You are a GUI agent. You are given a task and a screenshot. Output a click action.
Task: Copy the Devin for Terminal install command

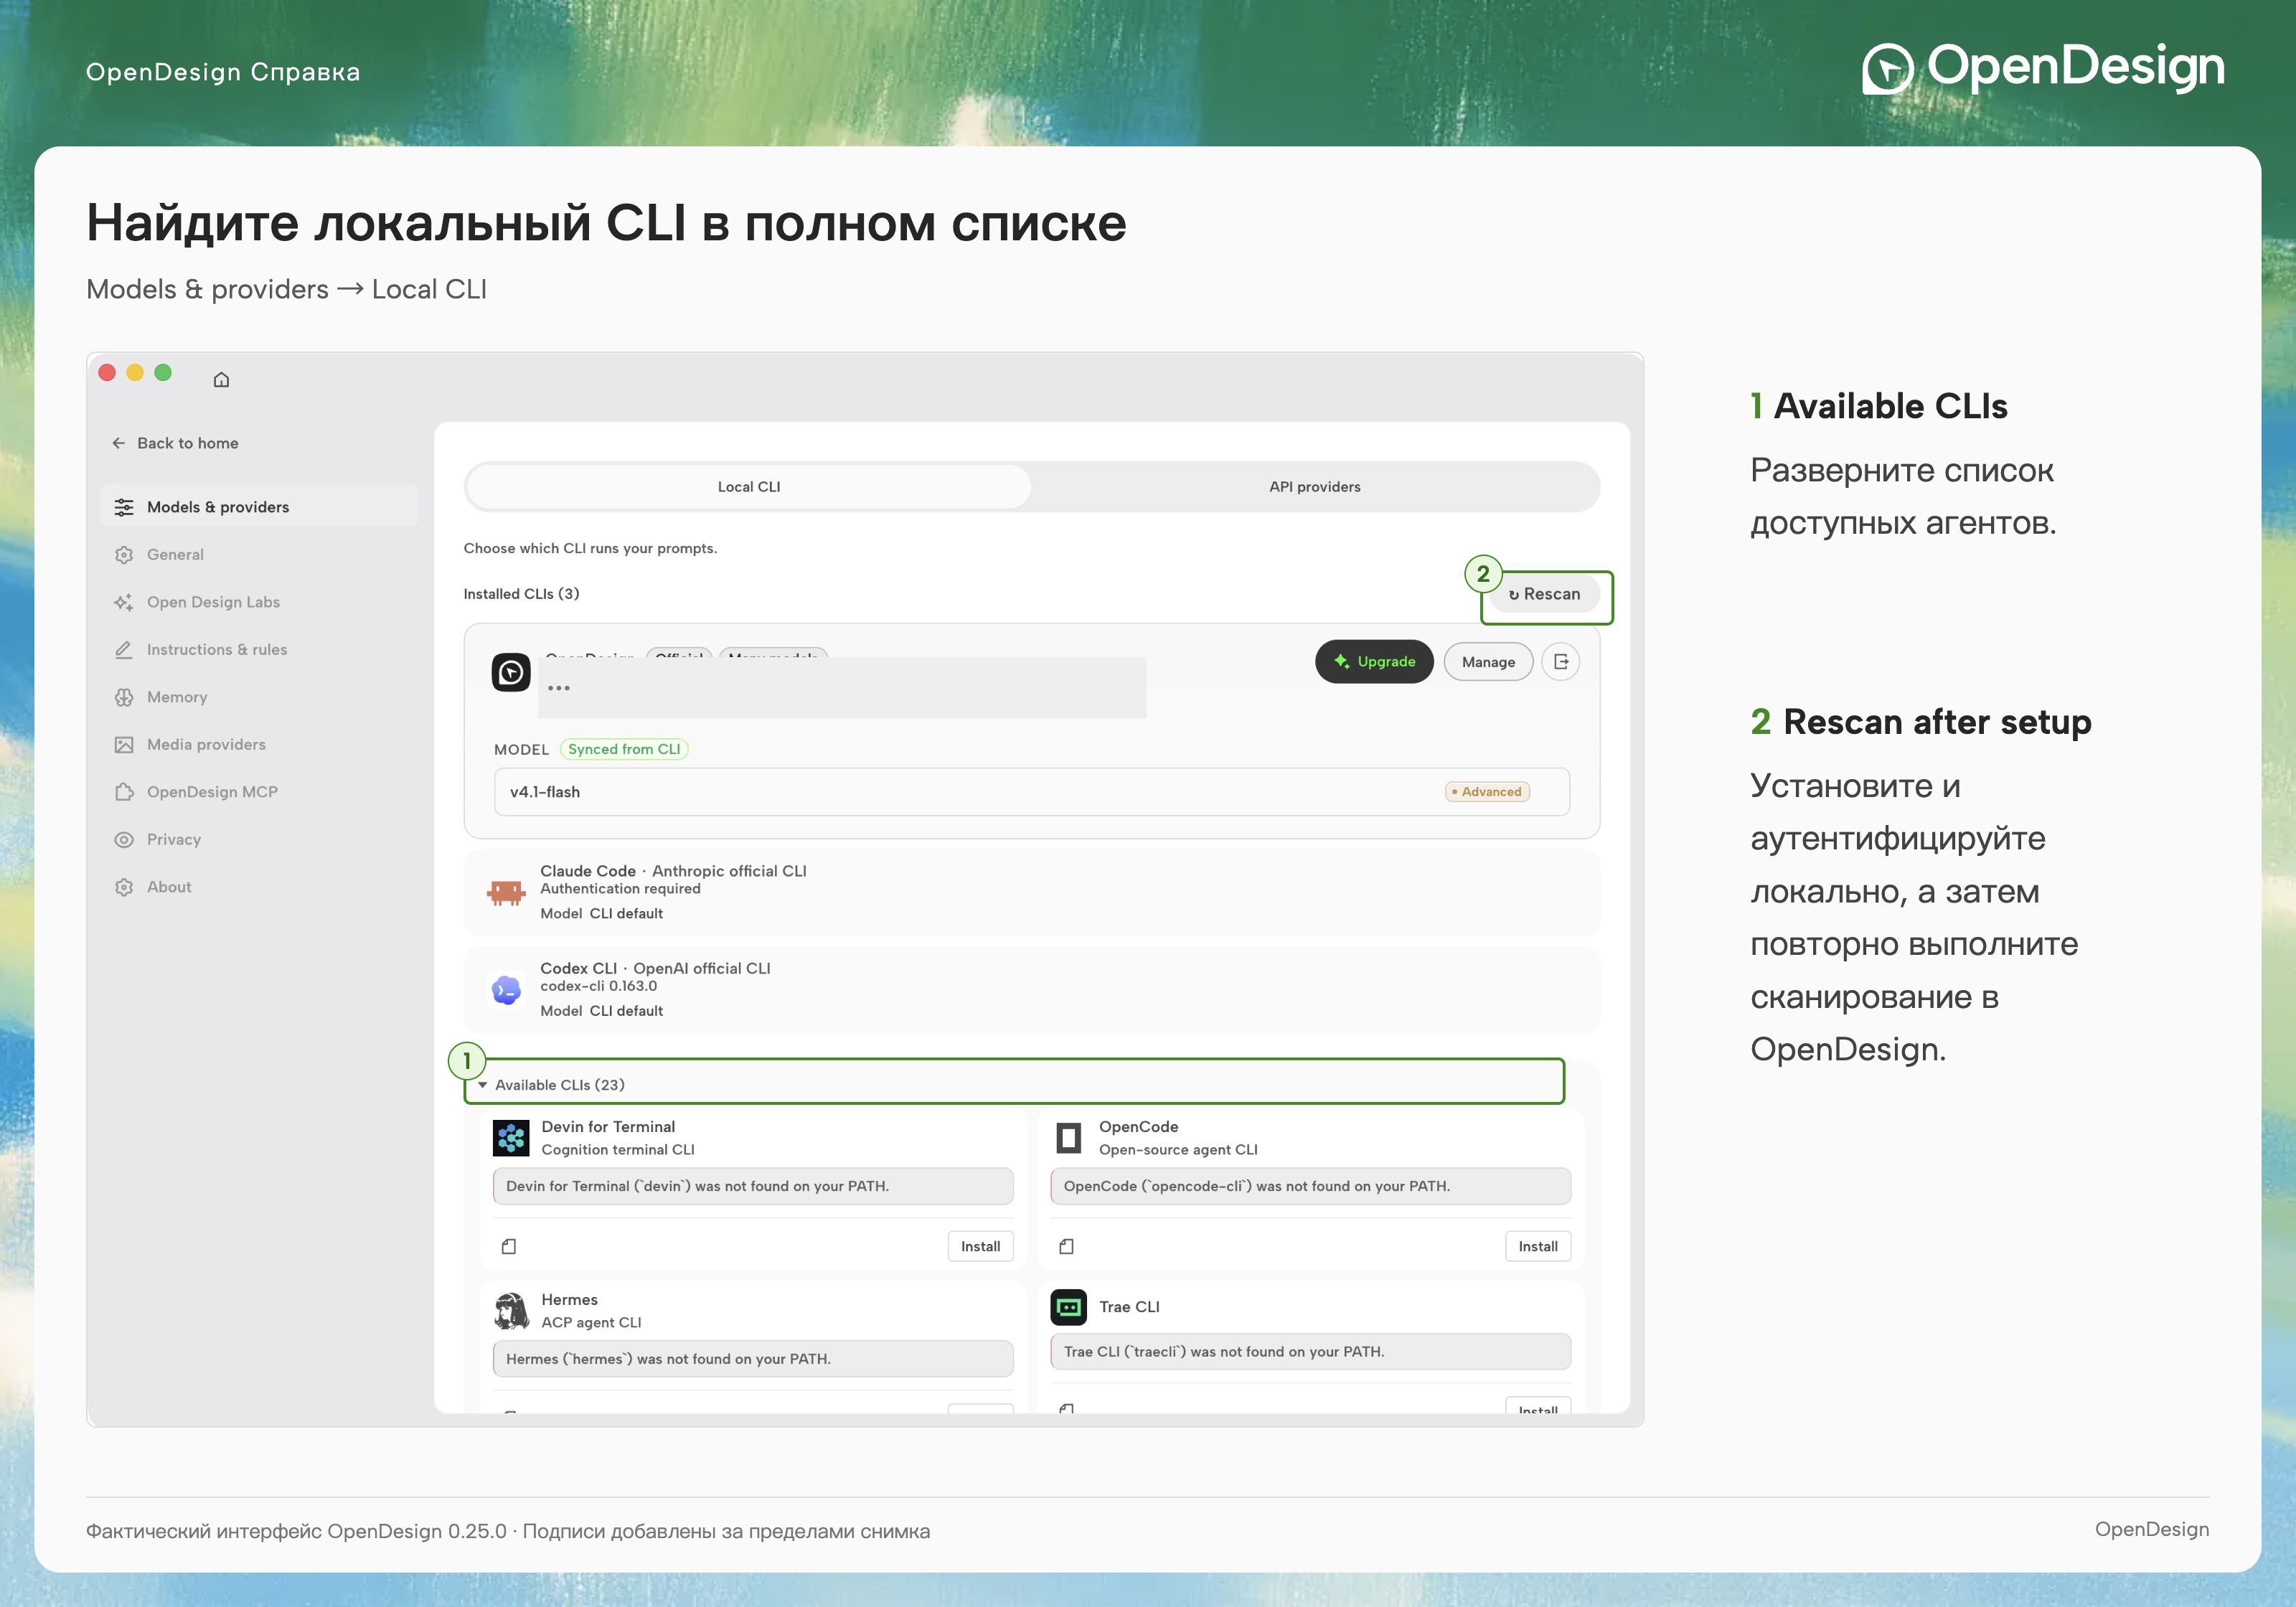(509, 1246)
